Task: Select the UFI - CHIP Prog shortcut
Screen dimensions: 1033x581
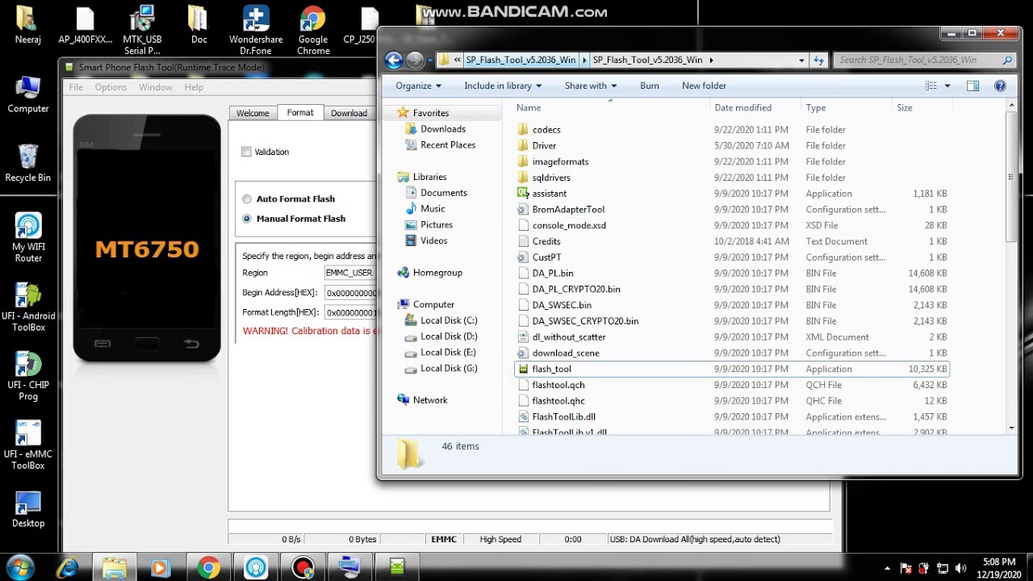Action: point(28,376)
